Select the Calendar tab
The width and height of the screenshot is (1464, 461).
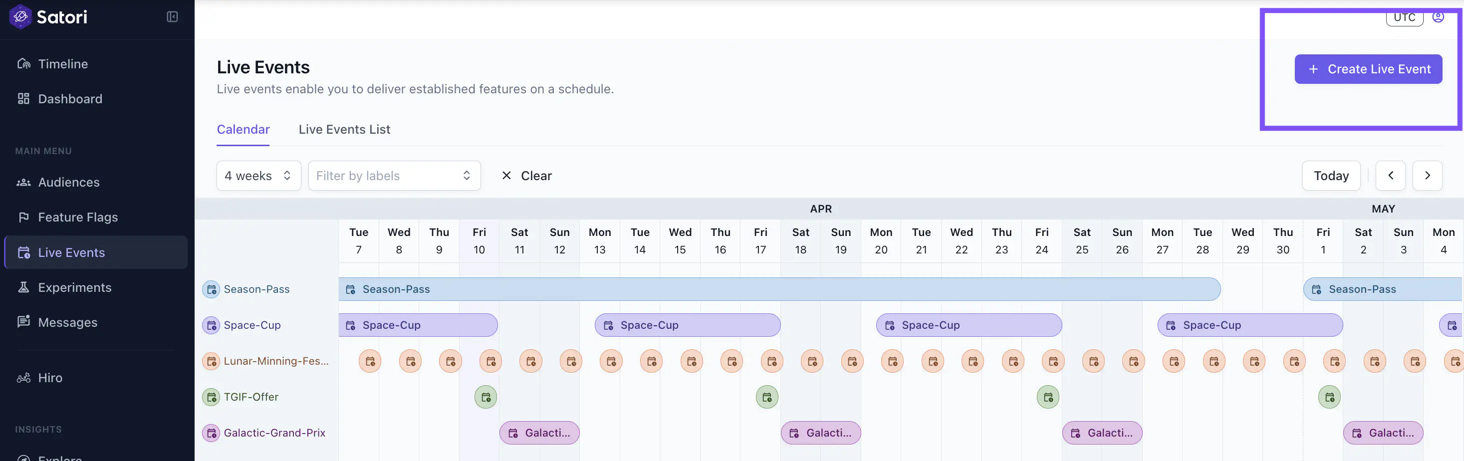243,130
